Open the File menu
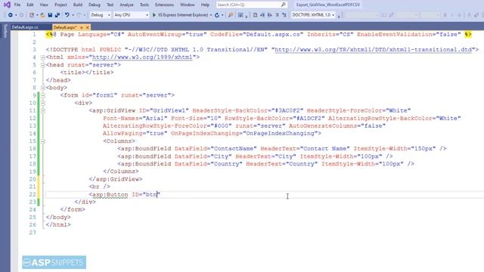 coord(17,5)
